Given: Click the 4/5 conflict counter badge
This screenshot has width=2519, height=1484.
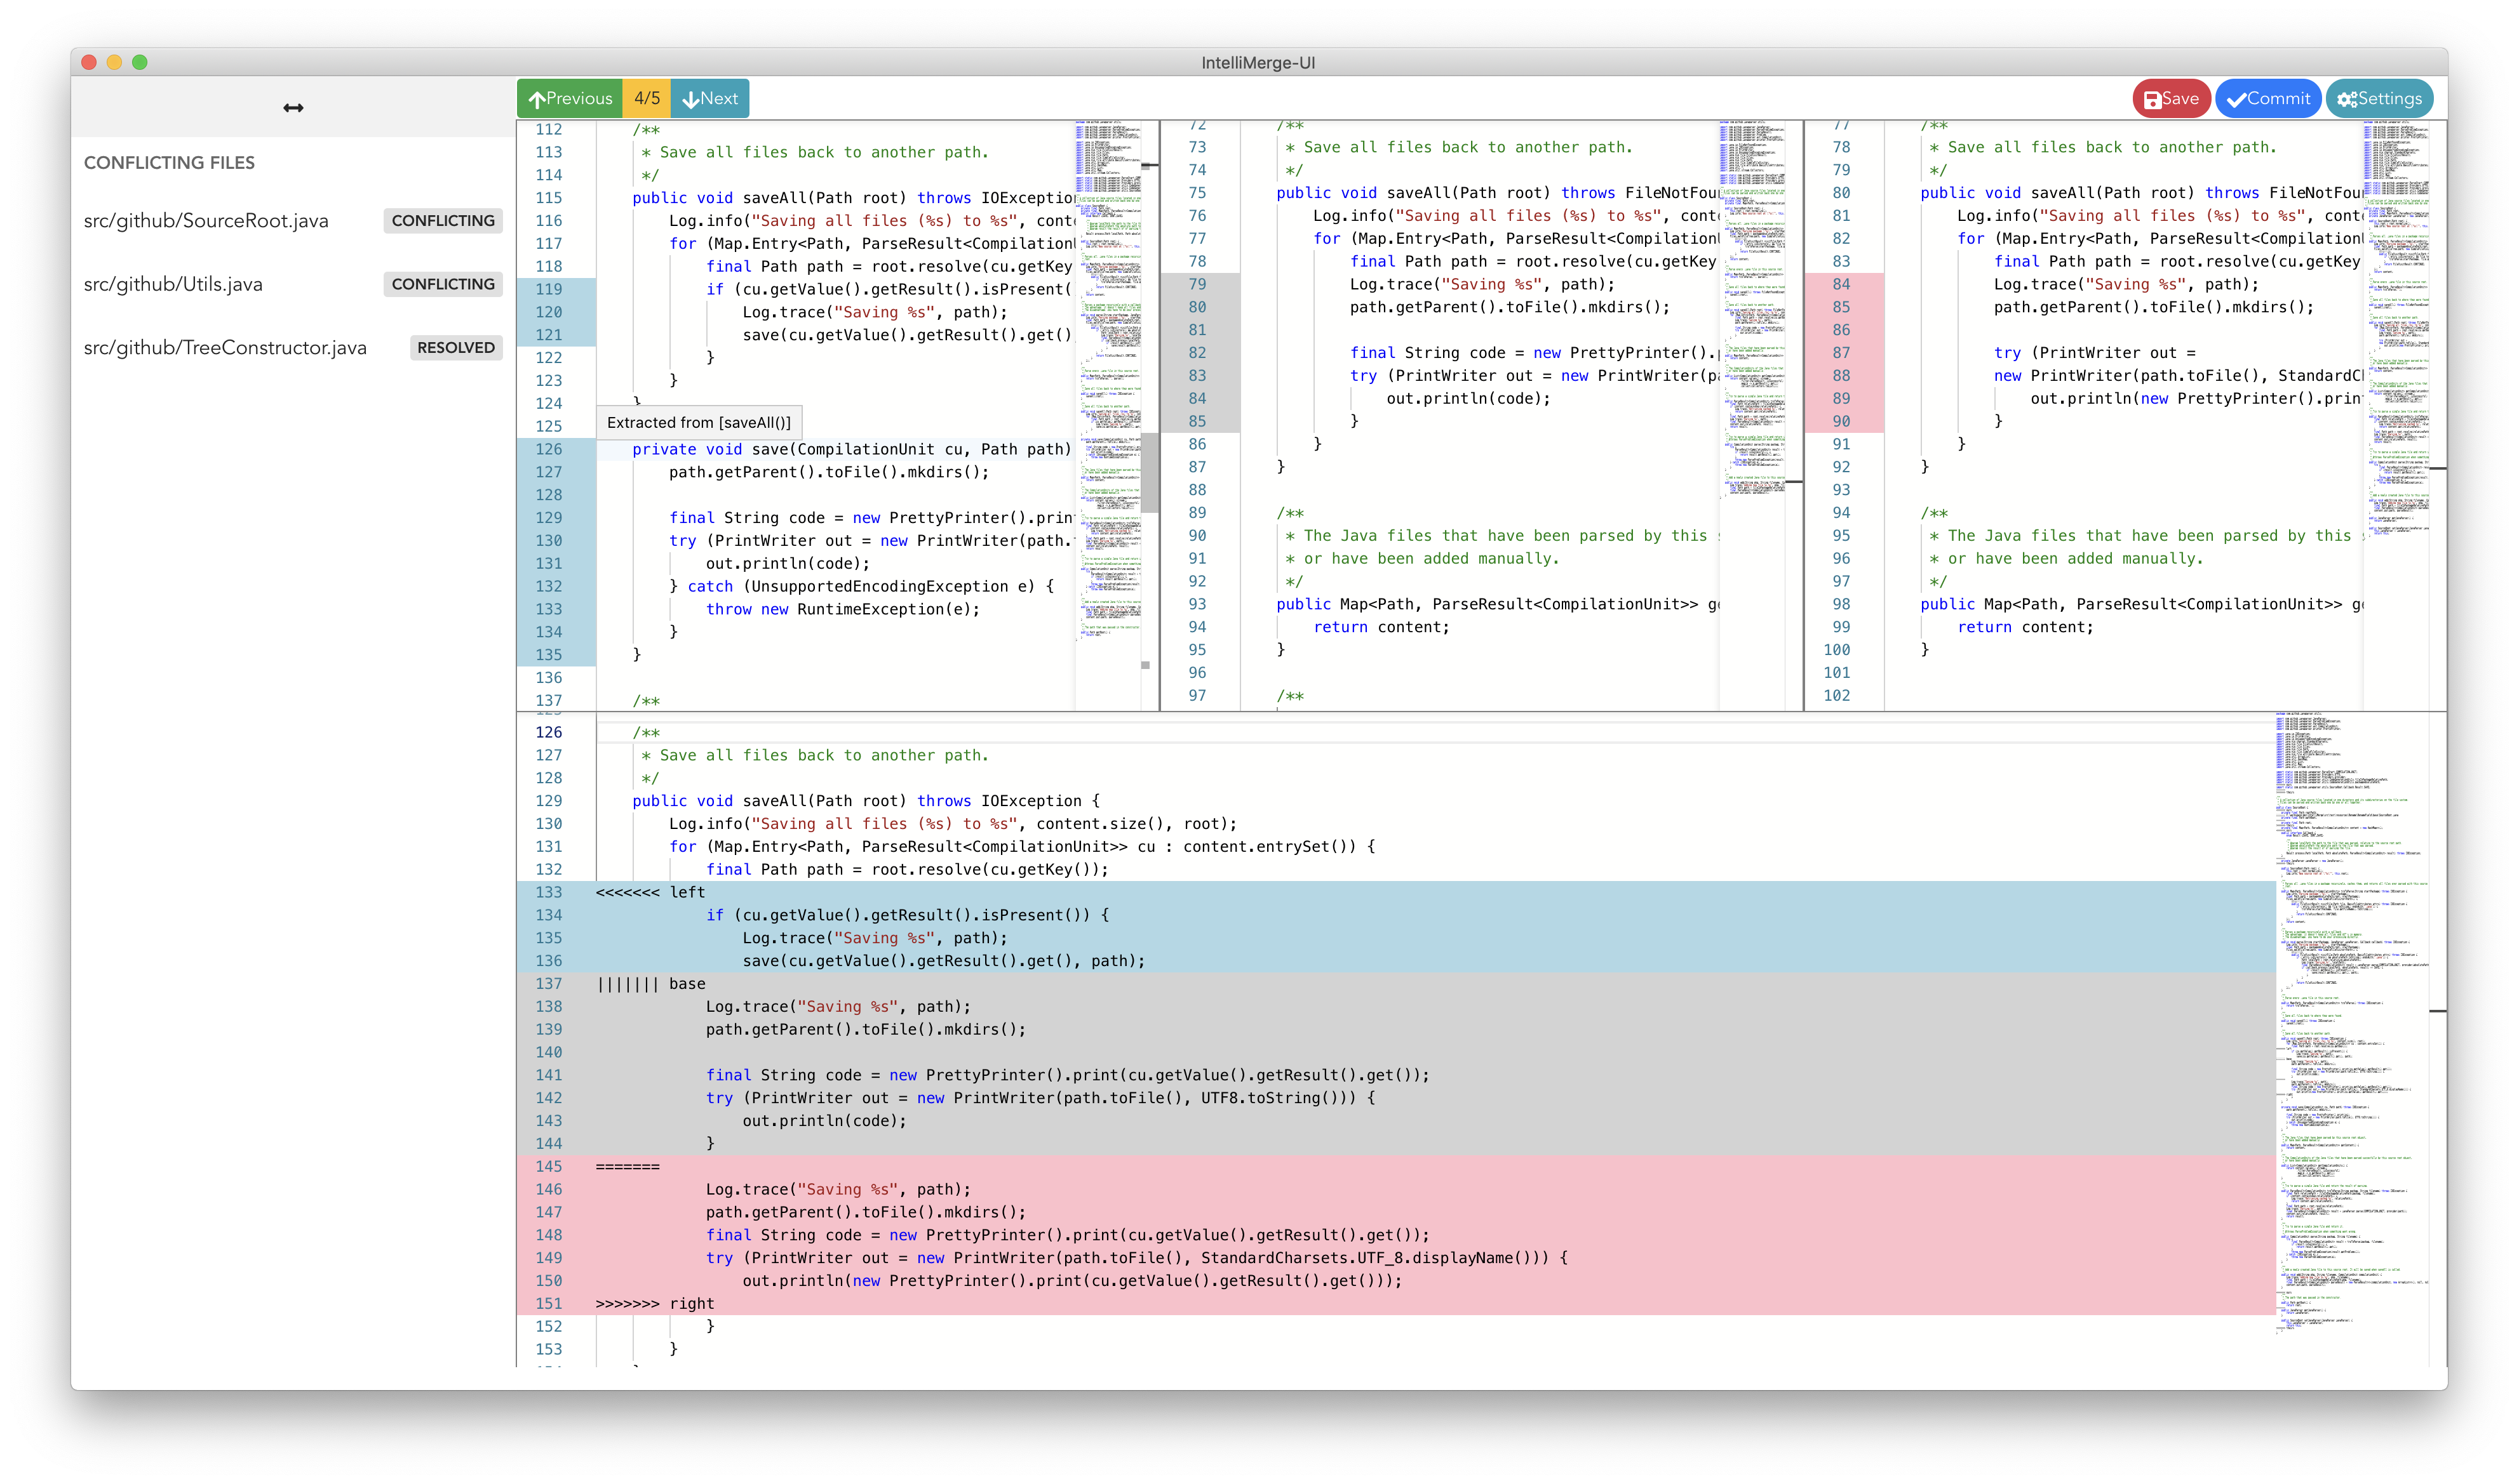Looking at the screenshot, I should pos(646,99).
